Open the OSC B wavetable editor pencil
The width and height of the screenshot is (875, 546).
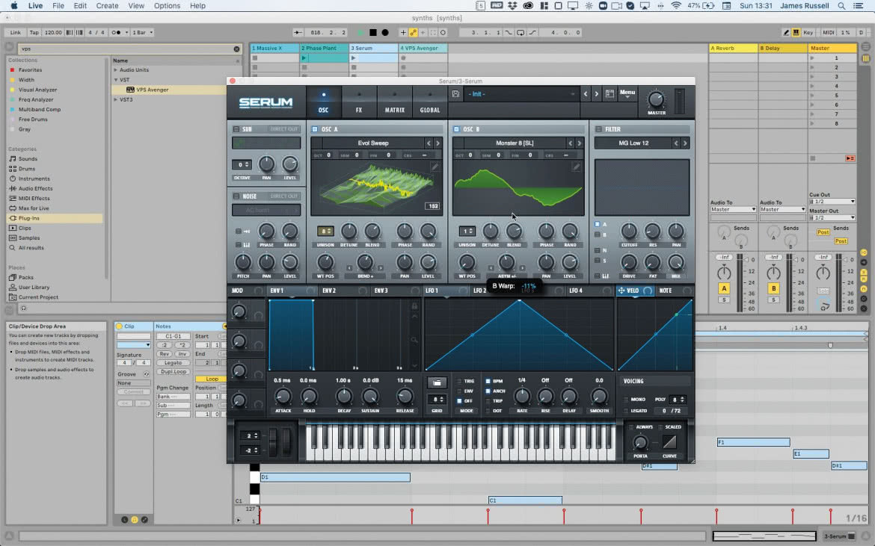point(577,167)
